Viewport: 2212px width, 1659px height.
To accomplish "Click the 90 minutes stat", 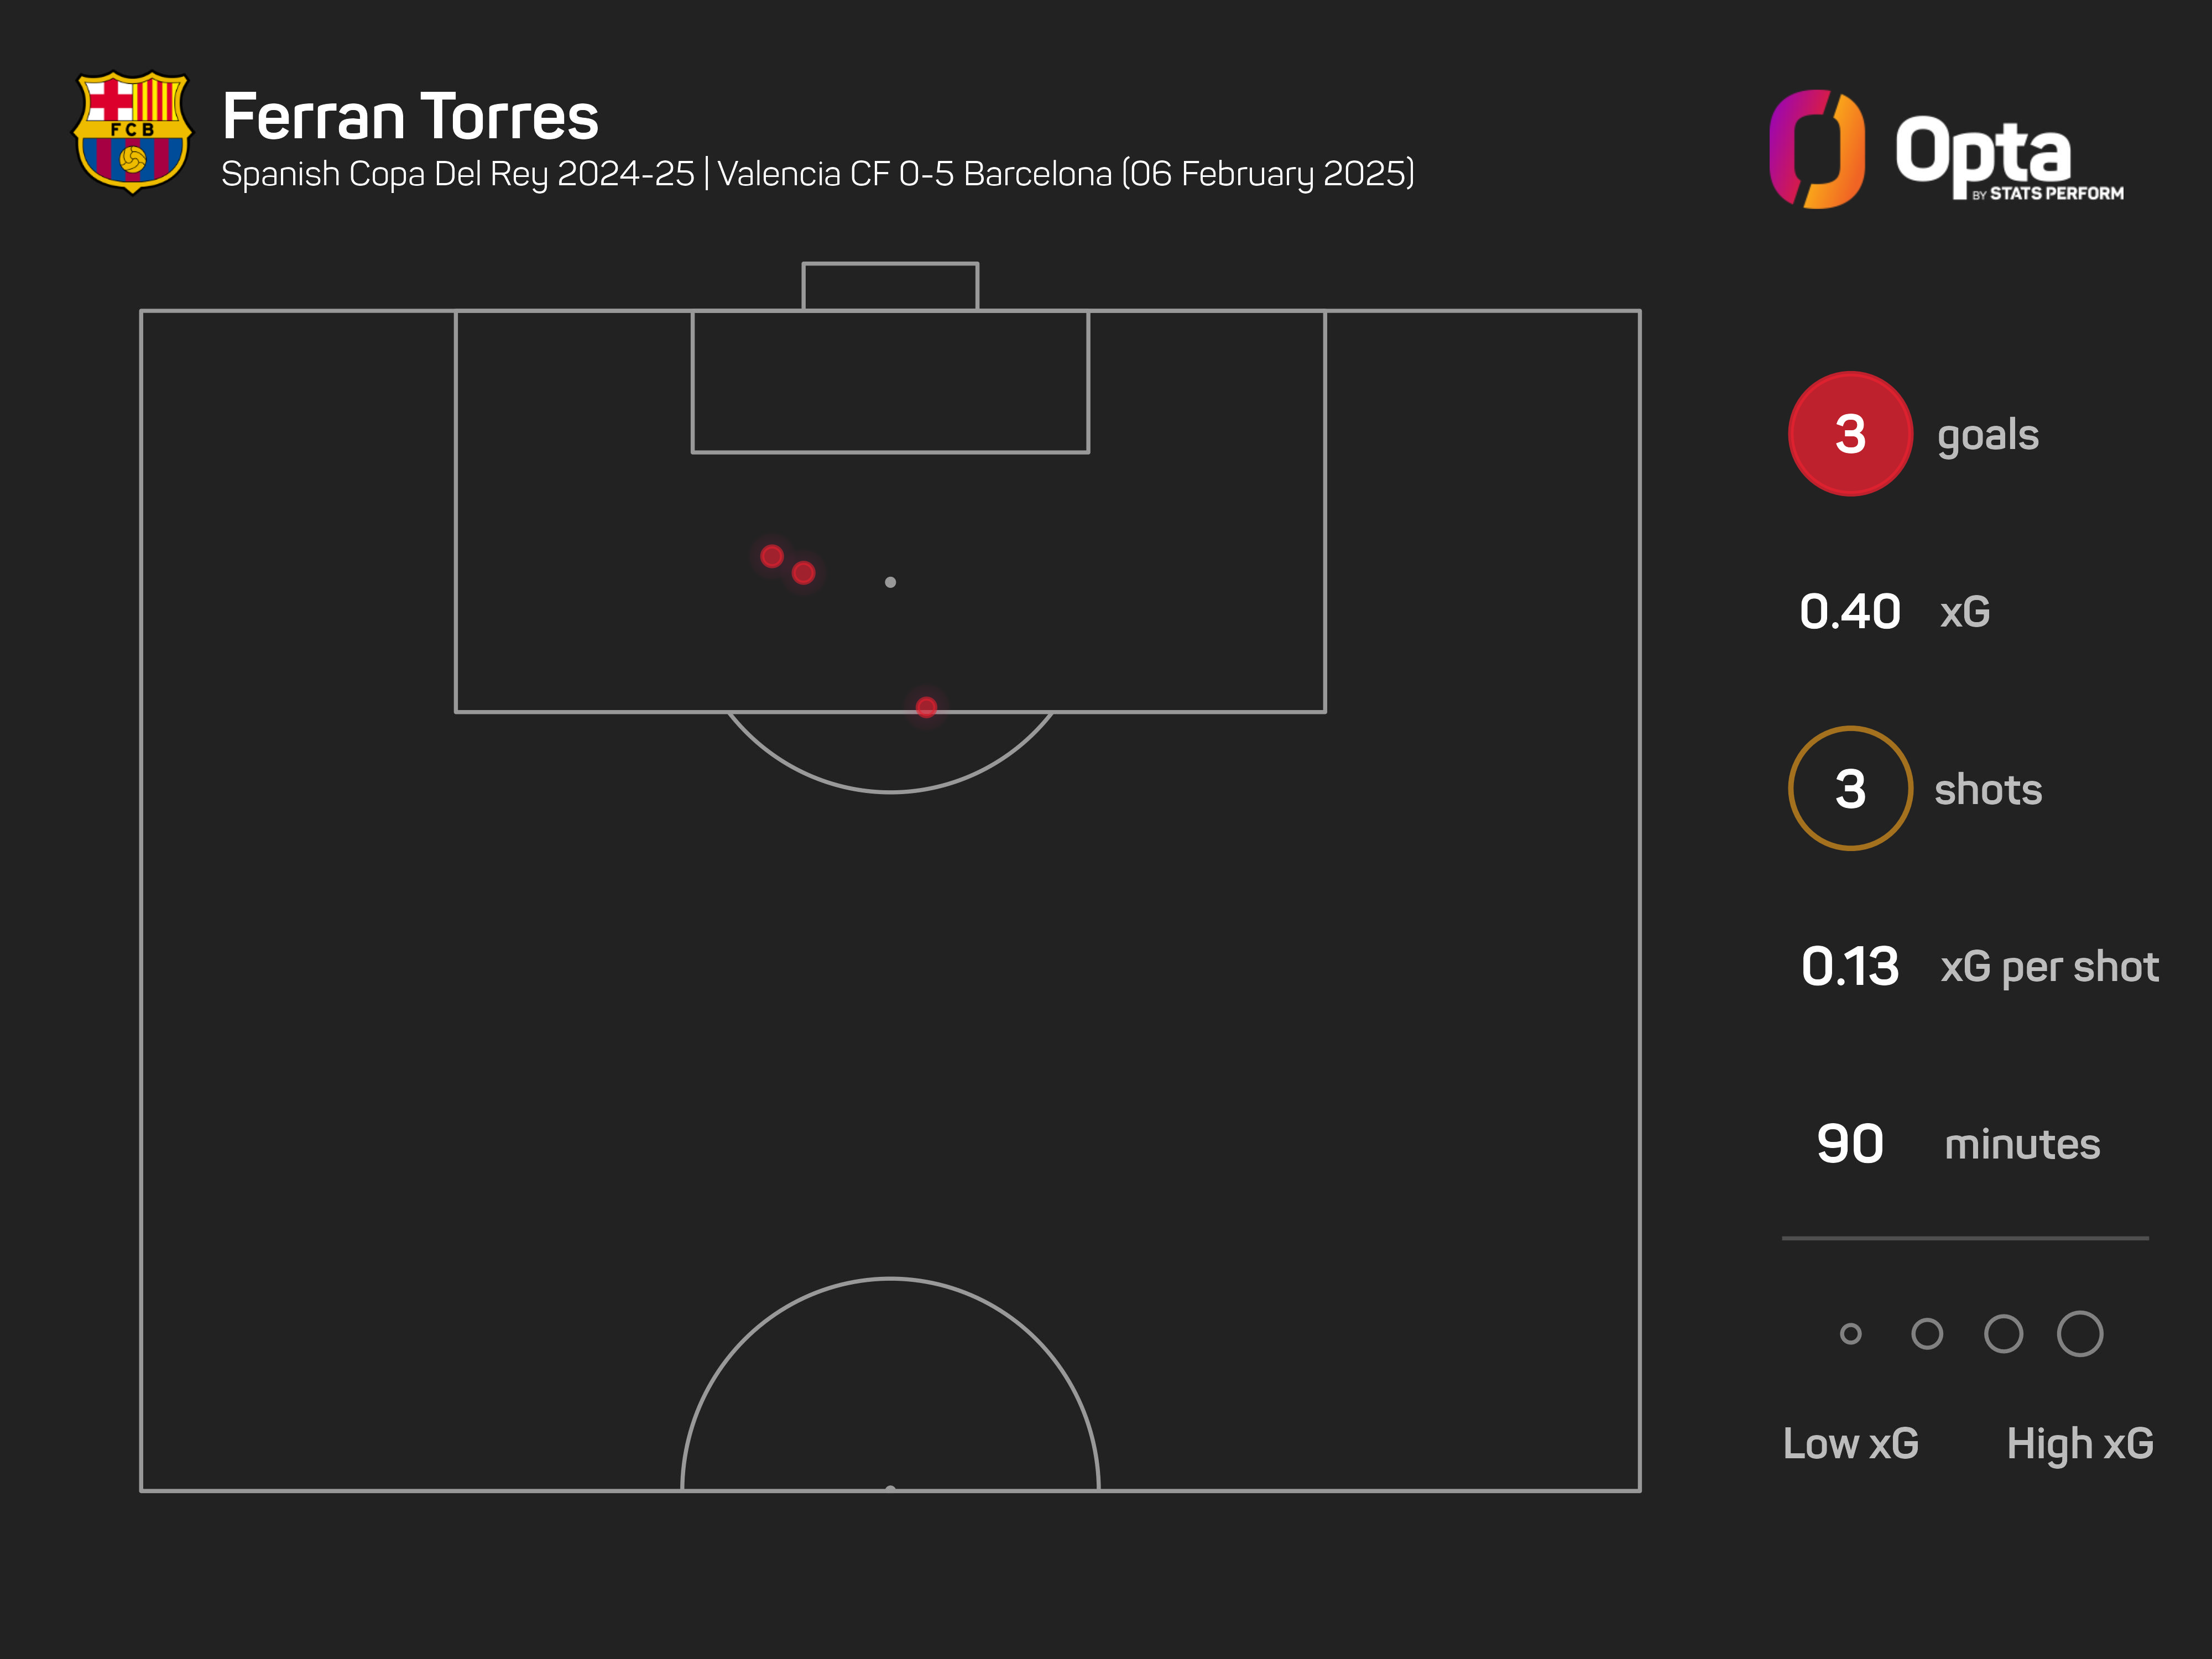I will [x=1849, y=1143].
